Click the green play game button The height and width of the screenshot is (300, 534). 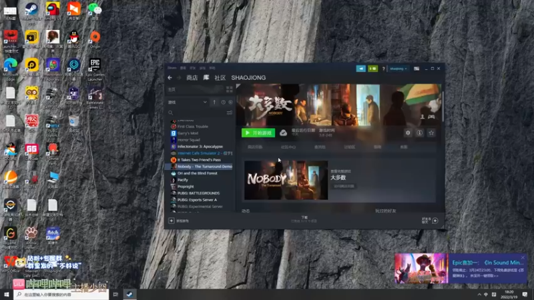(258, 133)
